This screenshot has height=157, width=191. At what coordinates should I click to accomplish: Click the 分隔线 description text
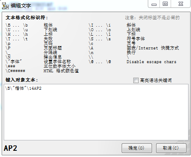coord(50,52)
